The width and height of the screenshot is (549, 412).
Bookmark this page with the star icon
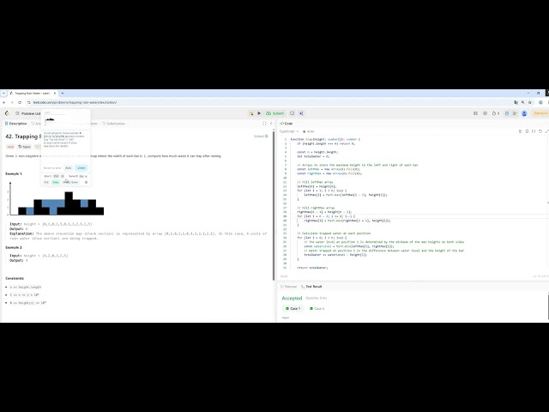[530, 102]
